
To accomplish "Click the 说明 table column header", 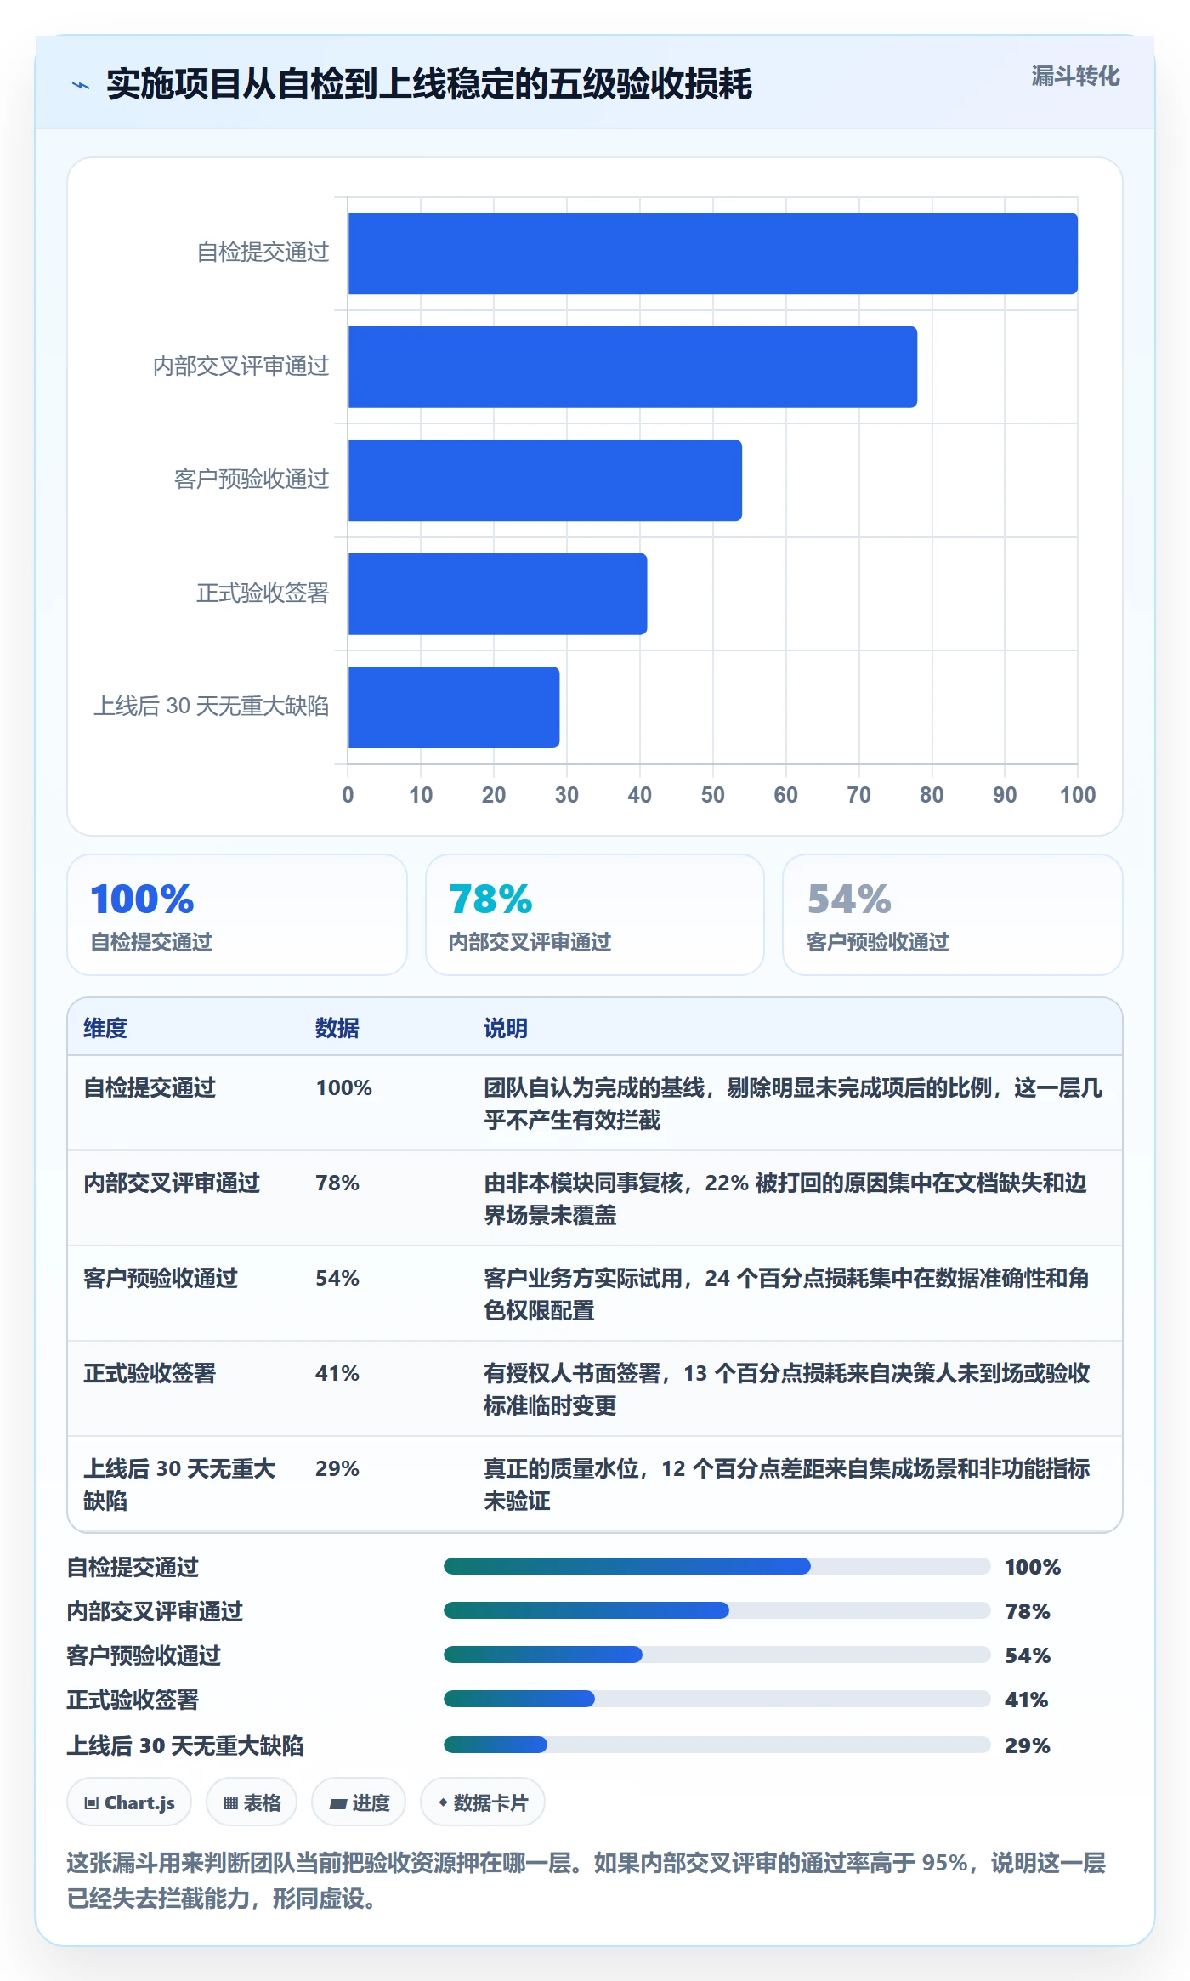I will [x=506, y=1028].
